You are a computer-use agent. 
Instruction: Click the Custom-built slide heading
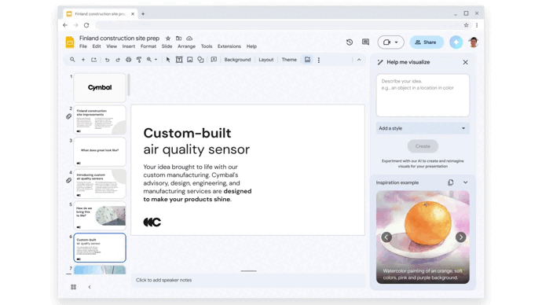187,133
